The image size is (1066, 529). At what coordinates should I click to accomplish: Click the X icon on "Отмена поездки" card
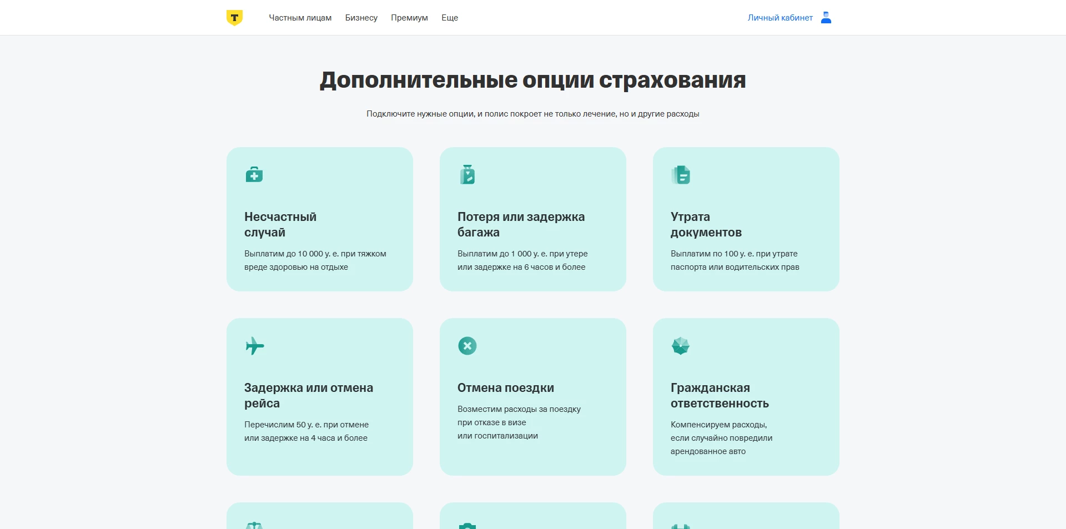point(467,346)
